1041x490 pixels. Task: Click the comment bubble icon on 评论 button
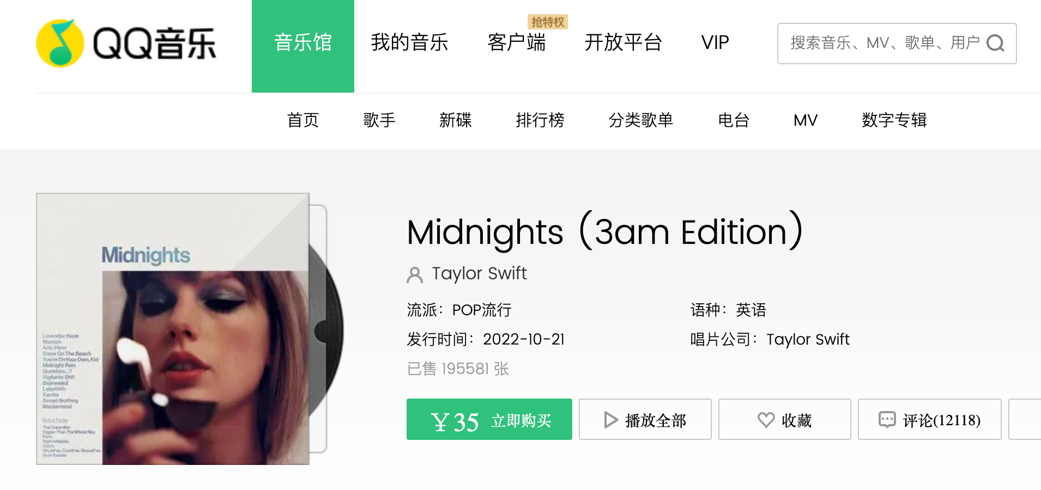887,419
